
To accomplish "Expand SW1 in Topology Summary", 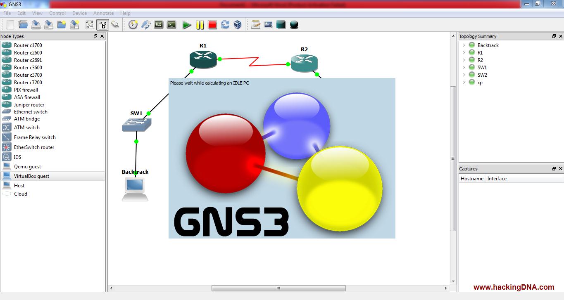I will click(x=464, y=68).
